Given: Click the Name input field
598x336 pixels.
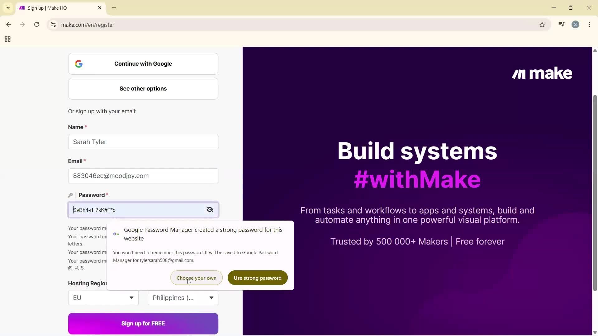Looking at the screenshot, I should tap(143, 142).
